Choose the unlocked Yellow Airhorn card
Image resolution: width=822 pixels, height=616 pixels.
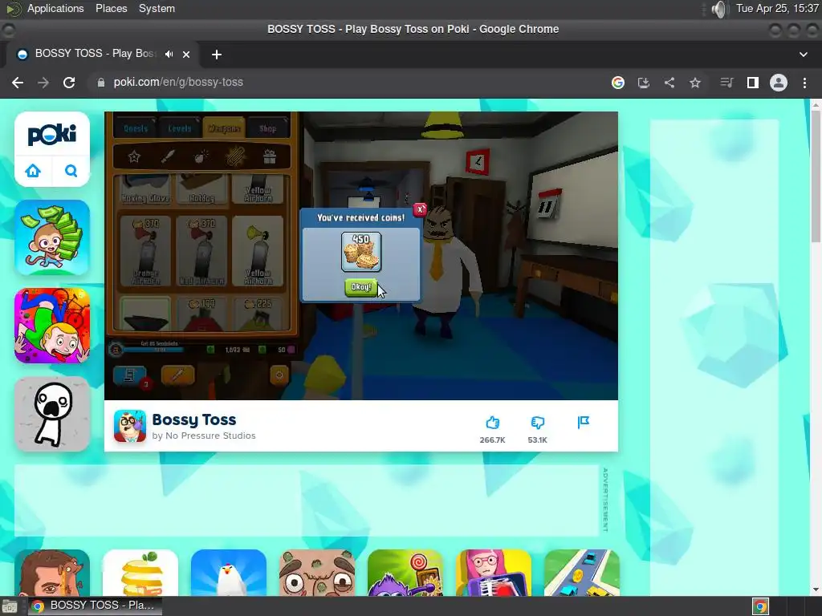258,251
